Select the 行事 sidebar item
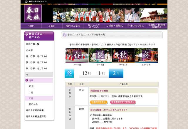The image size is (188, 129). click(39, 80)
